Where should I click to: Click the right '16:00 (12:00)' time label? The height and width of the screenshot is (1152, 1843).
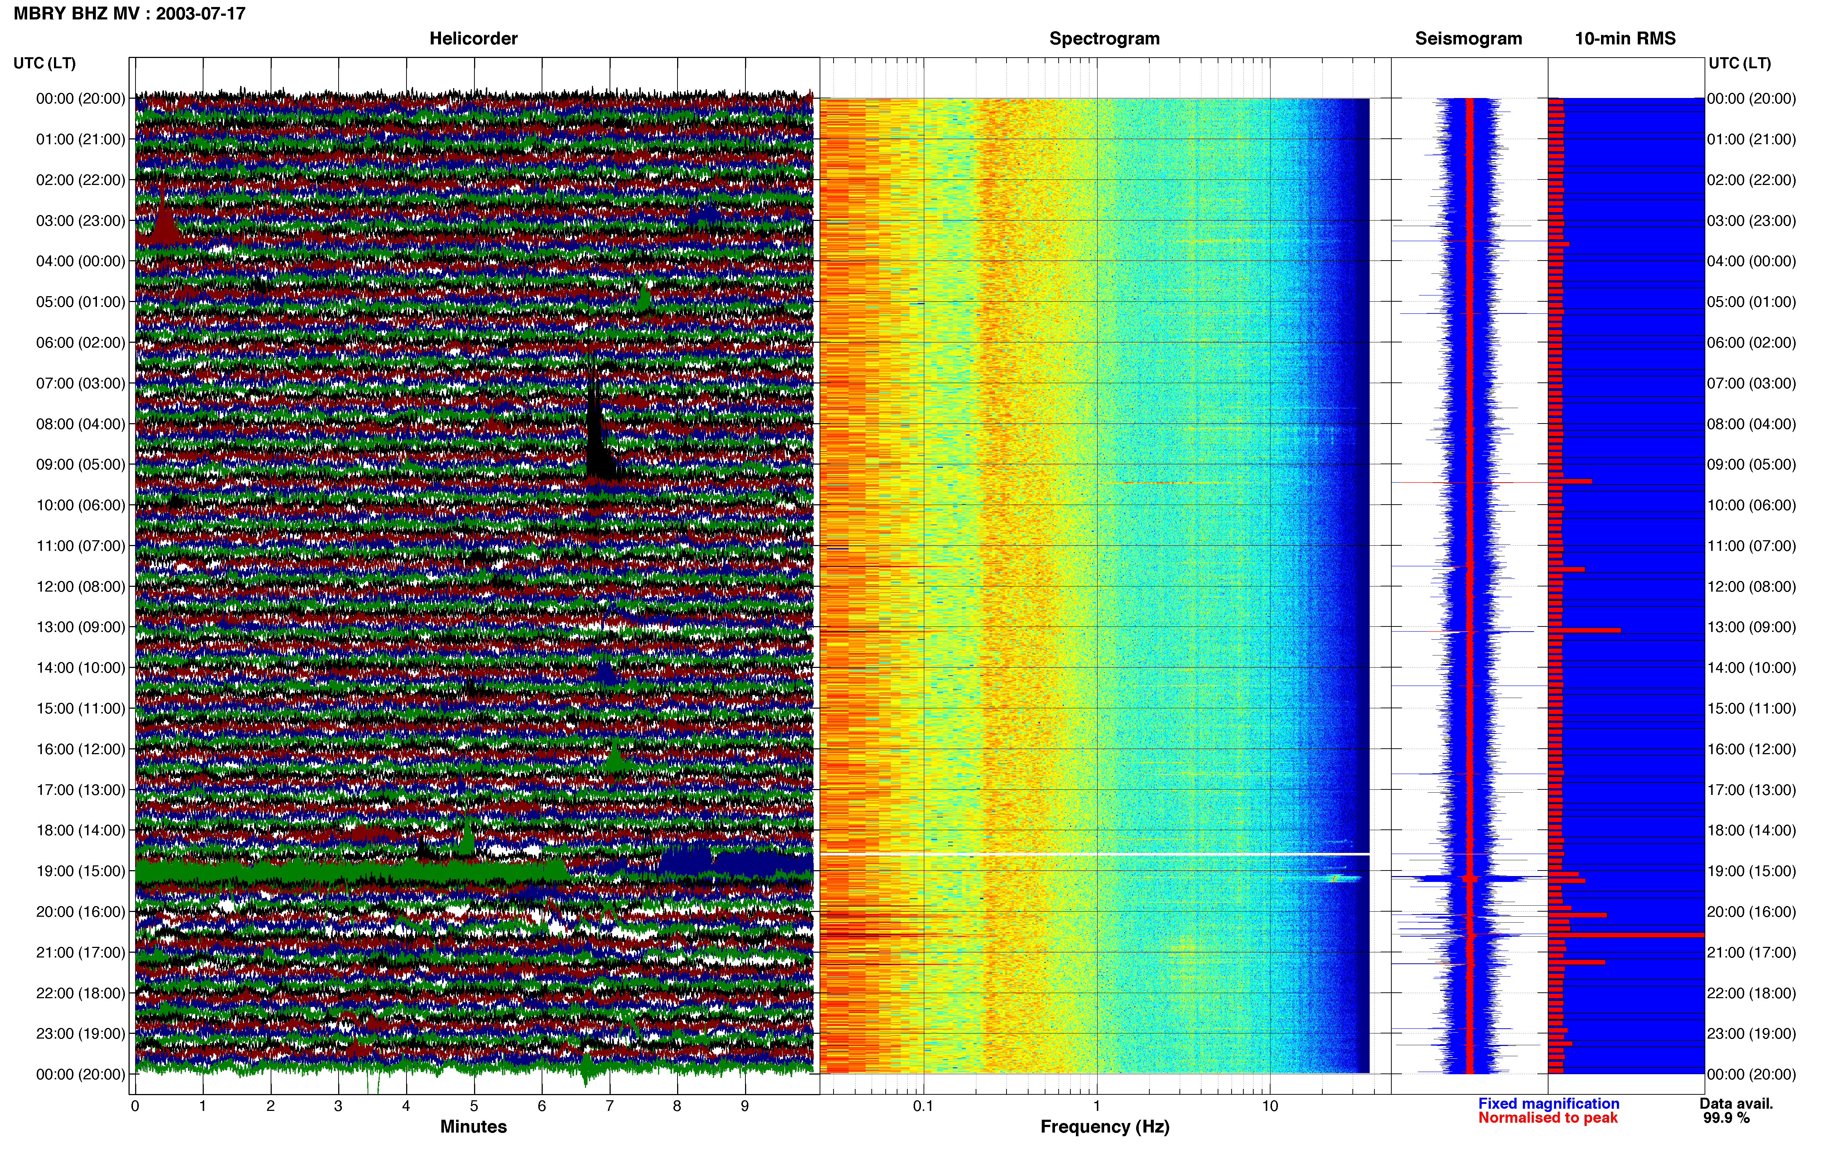click(1752, 749)
